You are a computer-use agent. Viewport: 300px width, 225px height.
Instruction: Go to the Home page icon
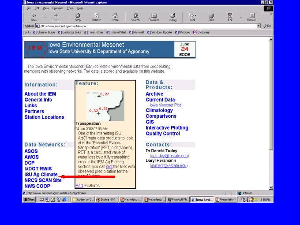coord(115,17)
